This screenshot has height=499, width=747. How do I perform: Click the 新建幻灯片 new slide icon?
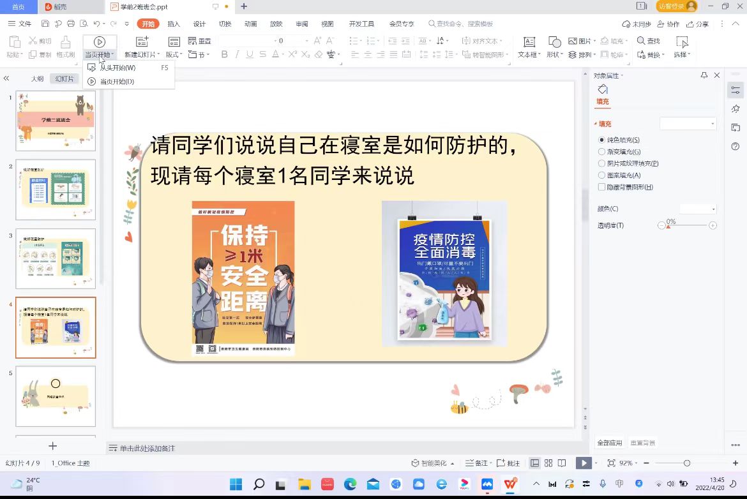point(142,42)
